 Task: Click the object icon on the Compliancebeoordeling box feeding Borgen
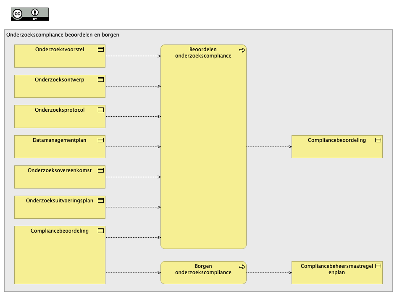click(x=101, y=231)
